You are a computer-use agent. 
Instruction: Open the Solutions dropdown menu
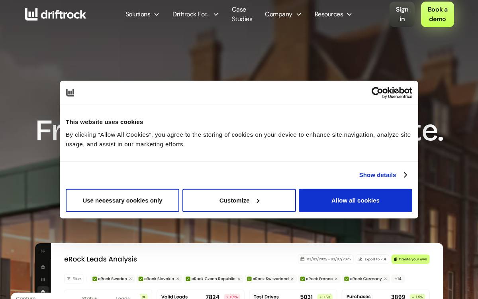pos(142,14)
